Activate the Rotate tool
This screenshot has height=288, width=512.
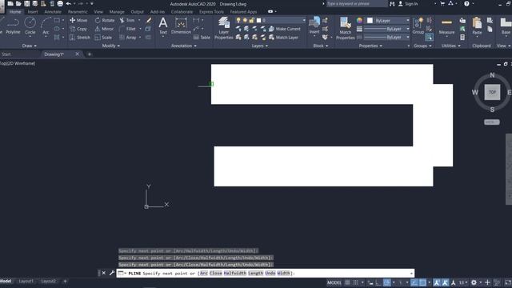[x=105, y=20]
